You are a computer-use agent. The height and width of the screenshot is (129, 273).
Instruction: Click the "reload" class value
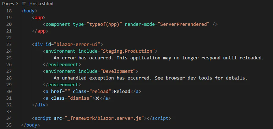[100, 92]
